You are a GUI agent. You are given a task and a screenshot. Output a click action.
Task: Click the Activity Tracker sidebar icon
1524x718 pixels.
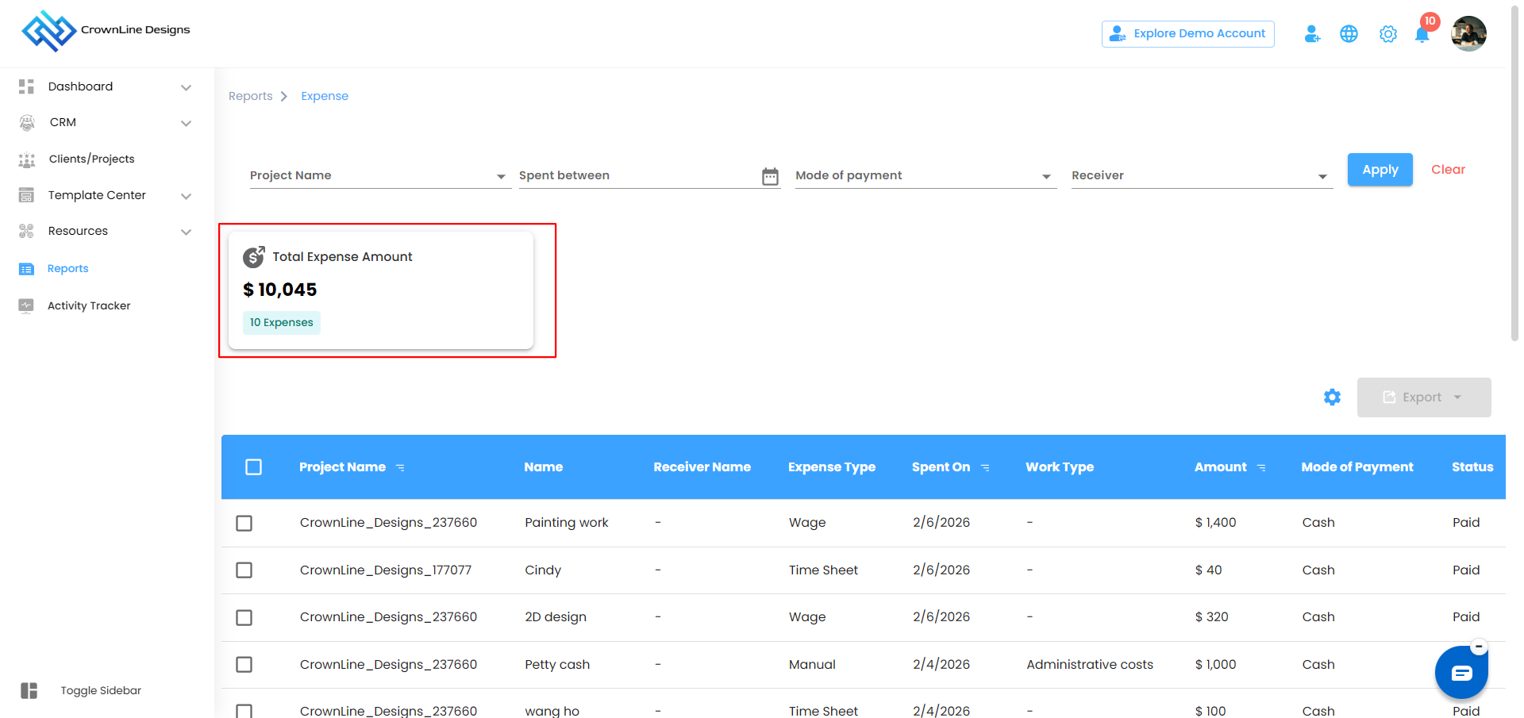coord(26,305)
